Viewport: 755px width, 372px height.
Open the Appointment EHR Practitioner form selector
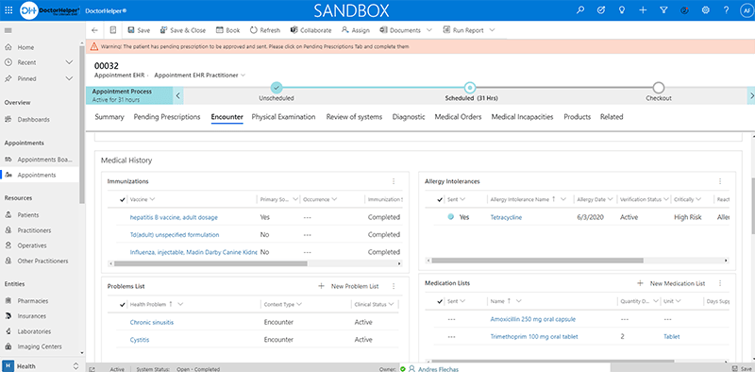point(200,76)
